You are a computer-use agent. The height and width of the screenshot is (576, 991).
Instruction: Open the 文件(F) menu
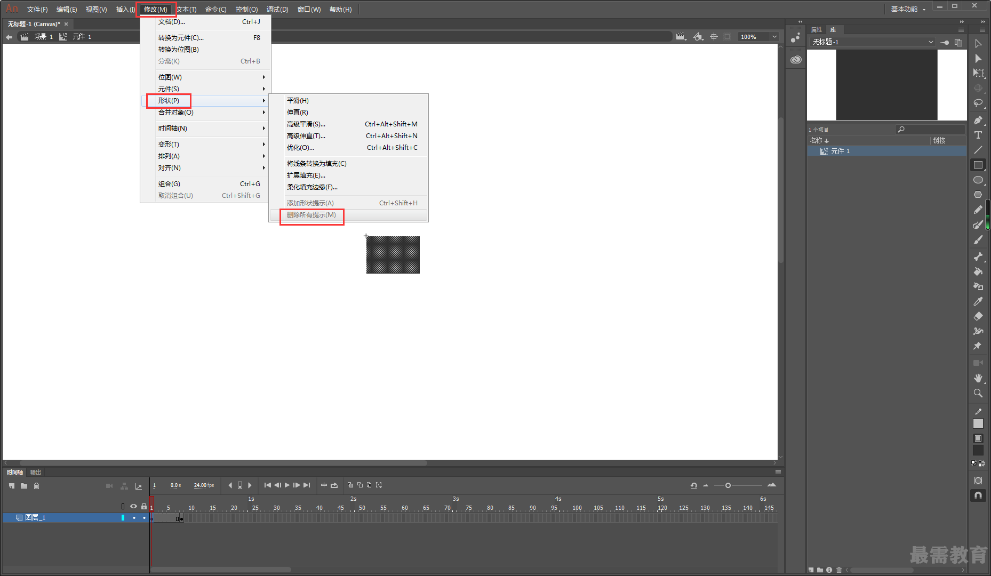(x=37, y=10)
